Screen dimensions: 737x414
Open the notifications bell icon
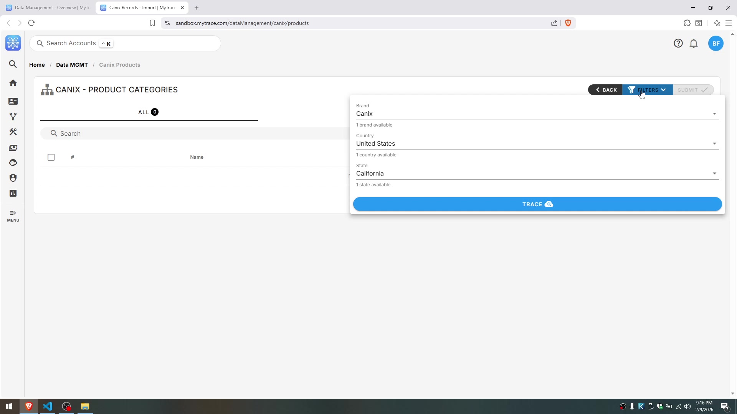[x=694, y=43]
